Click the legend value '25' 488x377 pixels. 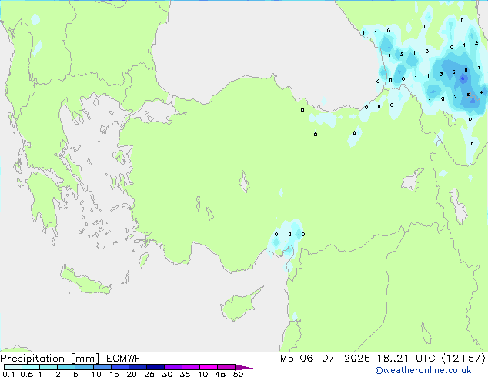point(149,374)
